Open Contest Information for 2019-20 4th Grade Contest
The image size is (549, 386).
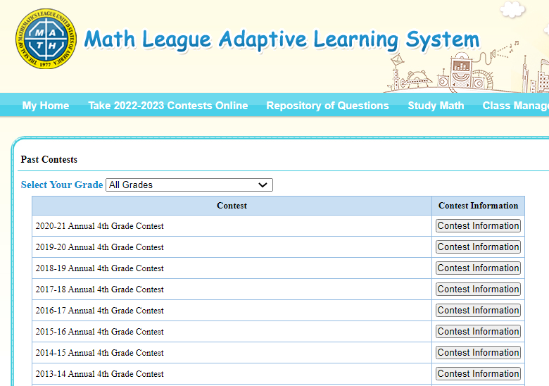click(478, 247)
